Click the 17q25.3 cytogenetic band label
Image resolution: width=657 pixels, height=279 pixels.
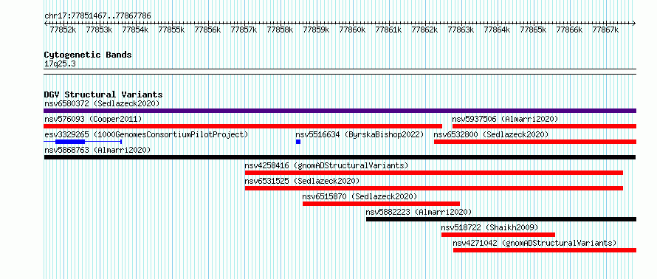click(60, 64)
